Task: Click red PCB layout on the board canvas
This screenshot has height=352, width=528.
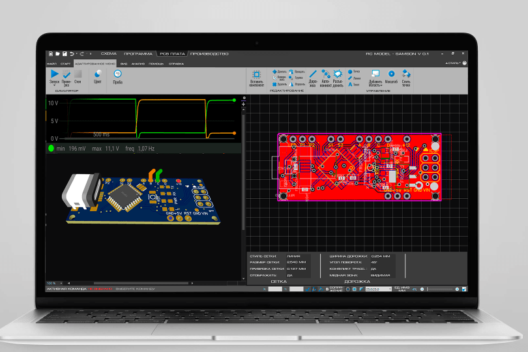Action: (359, 167)
